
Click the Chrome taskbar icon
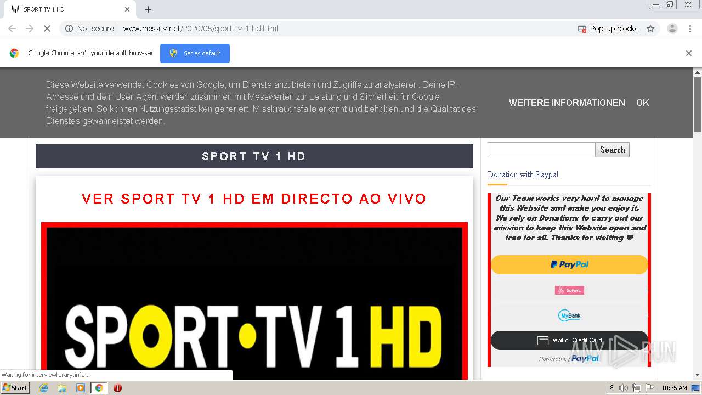[99, 388]
